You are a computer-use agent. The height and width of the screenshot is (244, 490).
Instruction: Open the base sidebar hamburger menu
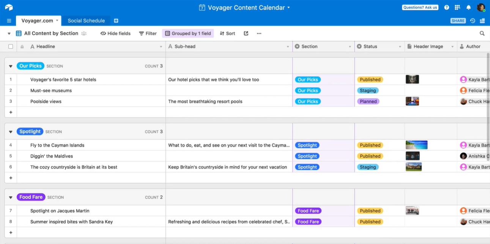click(x=9, y=20)
